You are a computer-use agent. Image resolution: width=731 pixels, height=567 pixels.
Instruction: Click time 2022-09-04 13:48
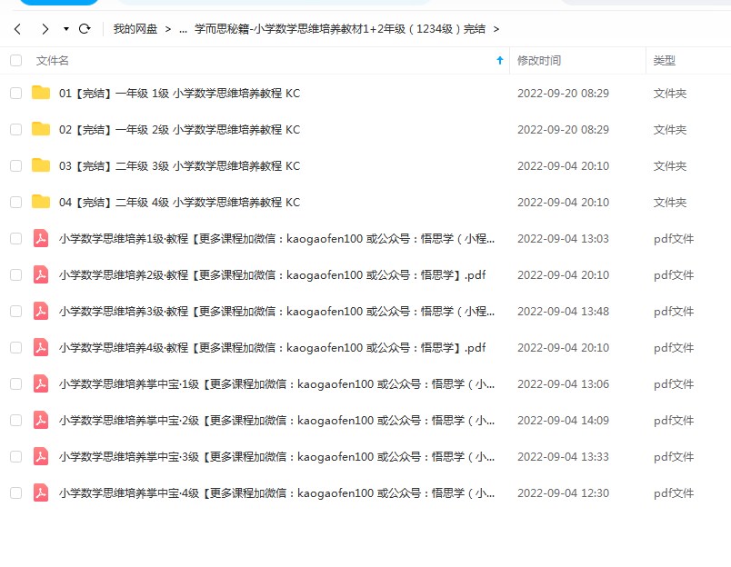[x=563, y=312]
